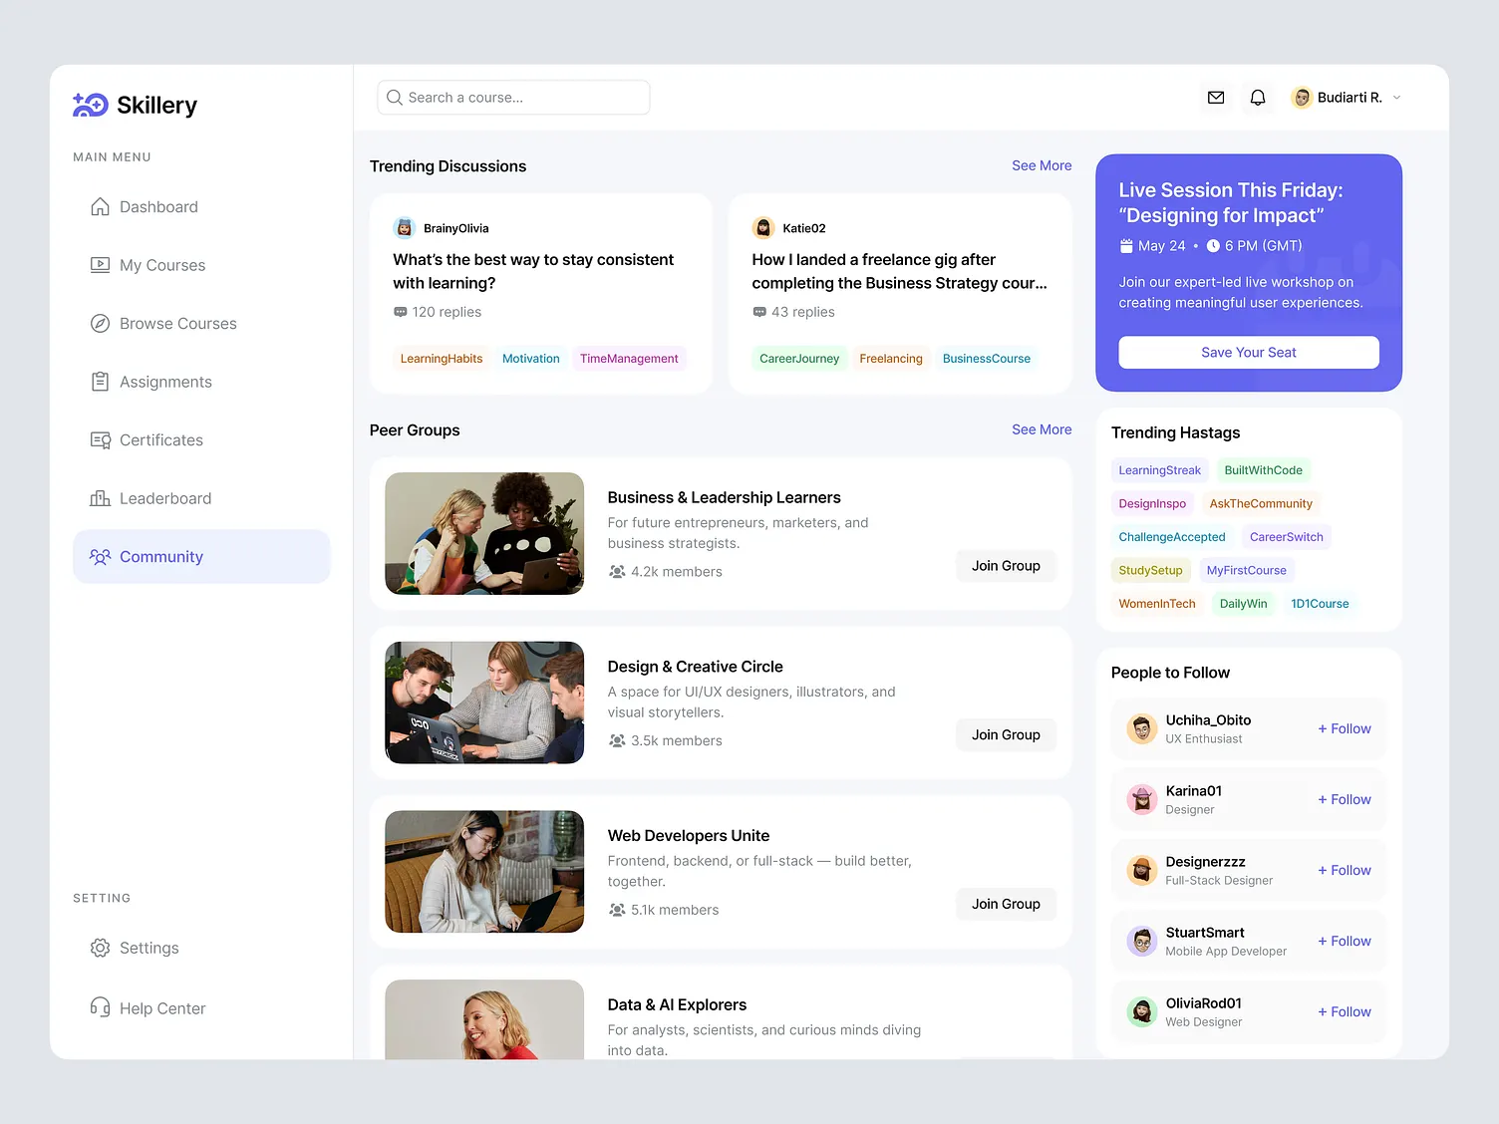
Task: Click Budiarti R. profile avatar
Action: click(x=1302, y=98)
